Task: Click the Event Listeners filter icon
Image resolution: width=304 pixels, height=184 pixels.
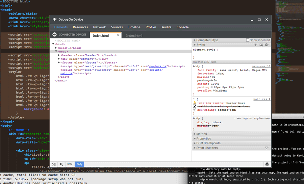Action: pos(267,148)
